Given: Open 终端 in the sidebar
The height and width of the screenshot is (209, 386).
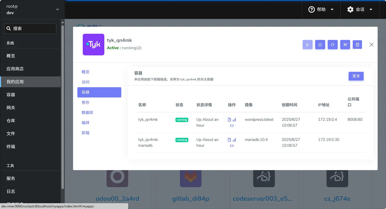Looking at the screenshot, I should click(30, 147).
